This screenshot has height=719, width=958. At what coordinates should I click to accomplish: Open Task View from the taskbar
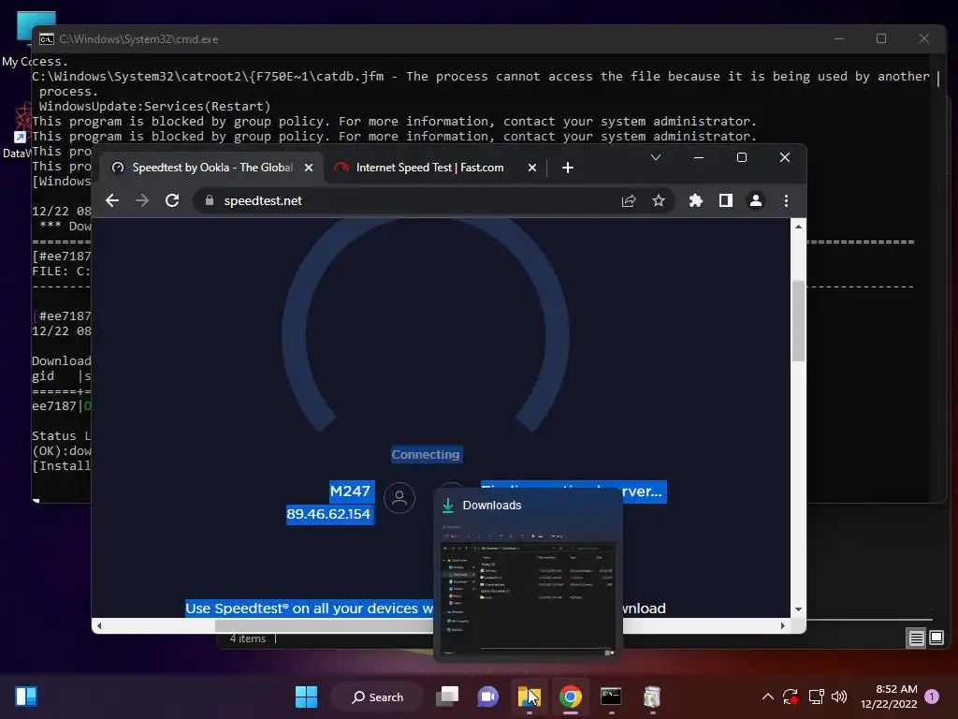point(447,697)
